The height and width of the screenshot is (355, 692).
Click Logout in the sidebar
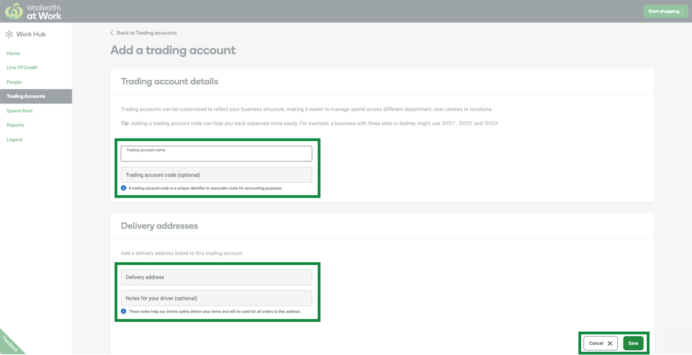point(14,139)
